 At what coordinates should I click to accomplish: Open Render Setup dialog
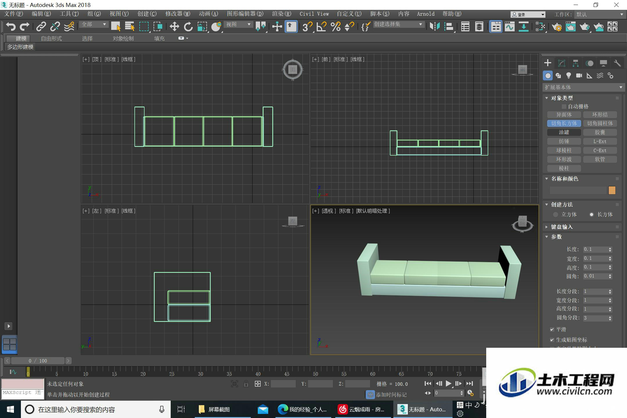coord(557,27)
